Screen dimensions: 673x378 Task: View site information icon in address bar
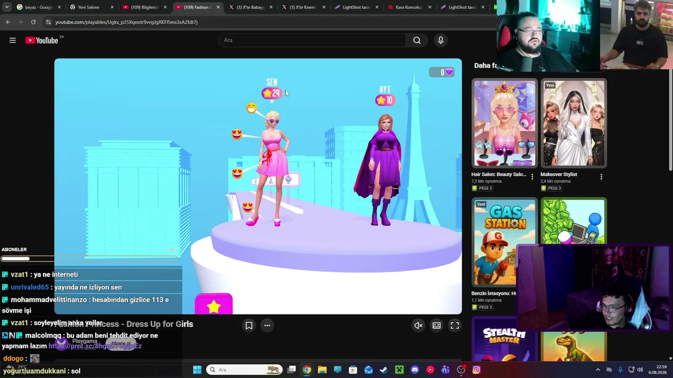point(48,22)
